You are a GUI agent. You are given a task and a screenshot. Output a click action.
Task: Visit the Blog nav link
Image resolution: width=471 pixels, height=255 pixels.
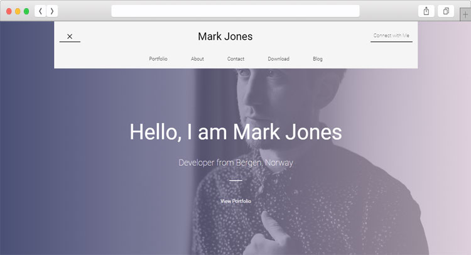click(318, 59)
